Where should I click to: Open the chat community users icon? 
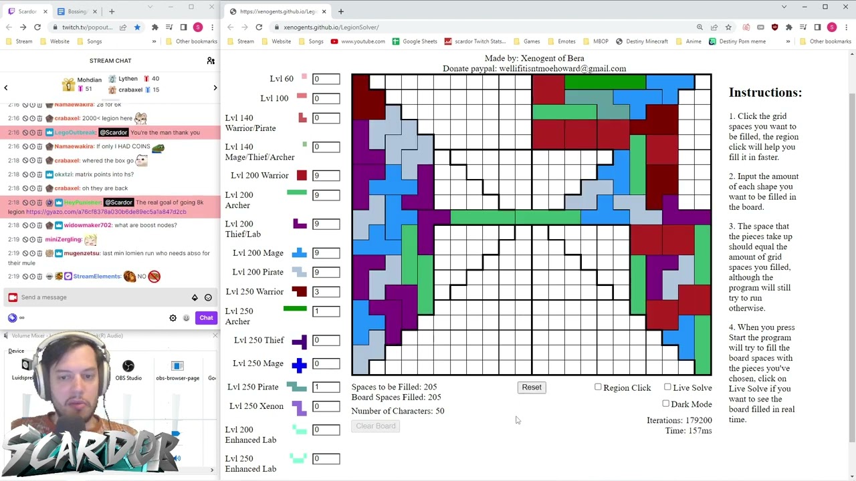(211, 61)
